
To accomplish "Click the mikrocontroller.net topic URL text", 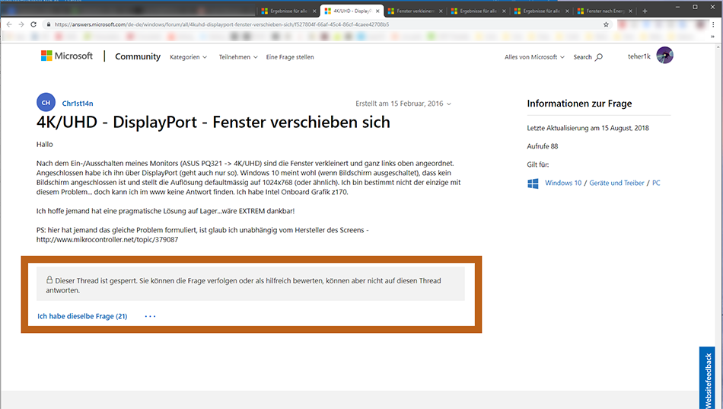I will tap(107, 240).
